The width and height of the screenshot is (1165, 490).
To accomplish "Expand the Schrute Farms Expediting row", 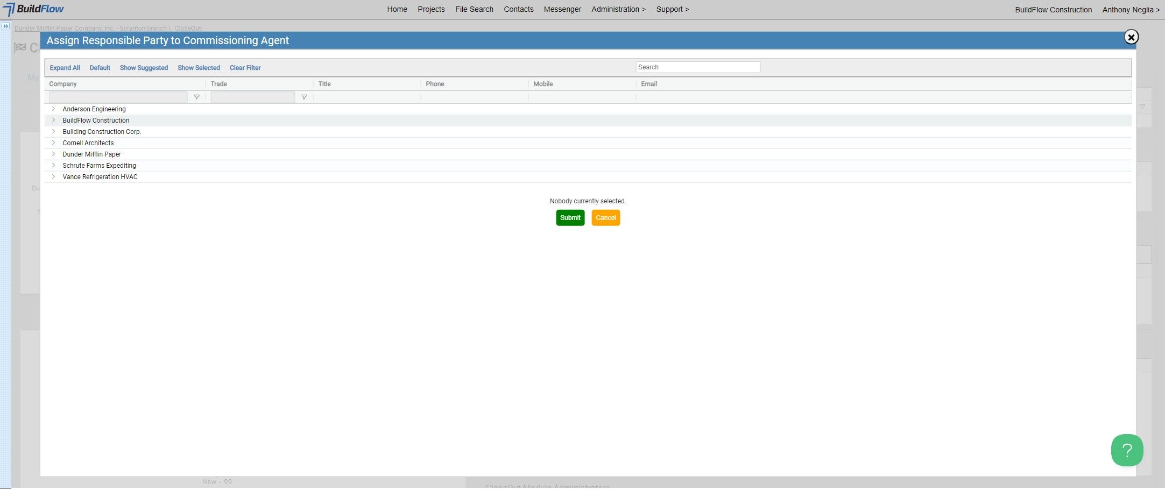I will click(x=53, y=165).
